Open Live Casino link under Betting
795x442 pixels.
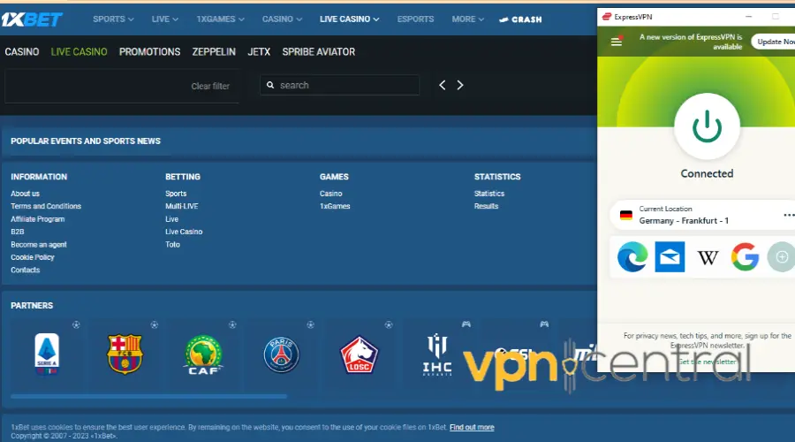(184, 232)
